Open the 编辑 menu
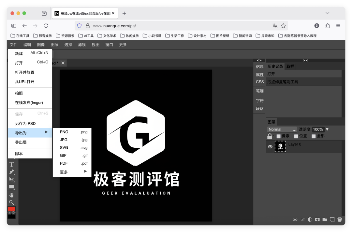This screenshot has width=352, height=232. coord(27,45)
